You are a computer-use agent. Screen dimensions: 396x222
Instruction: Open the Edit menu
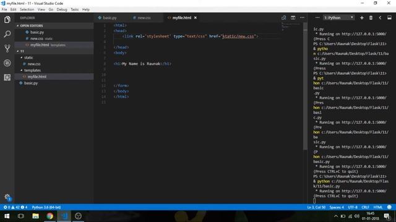(x=13, y=9)
